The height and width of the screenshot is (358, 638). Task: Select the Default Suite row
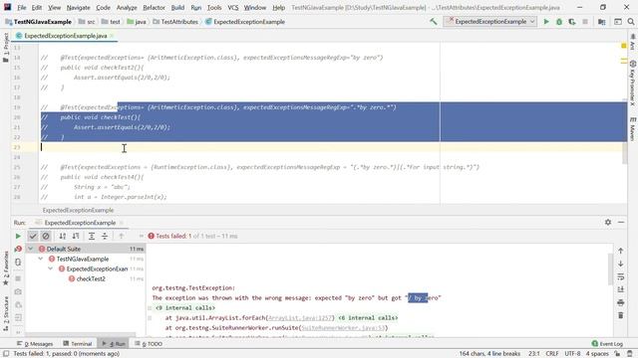[x=86, y=249]
